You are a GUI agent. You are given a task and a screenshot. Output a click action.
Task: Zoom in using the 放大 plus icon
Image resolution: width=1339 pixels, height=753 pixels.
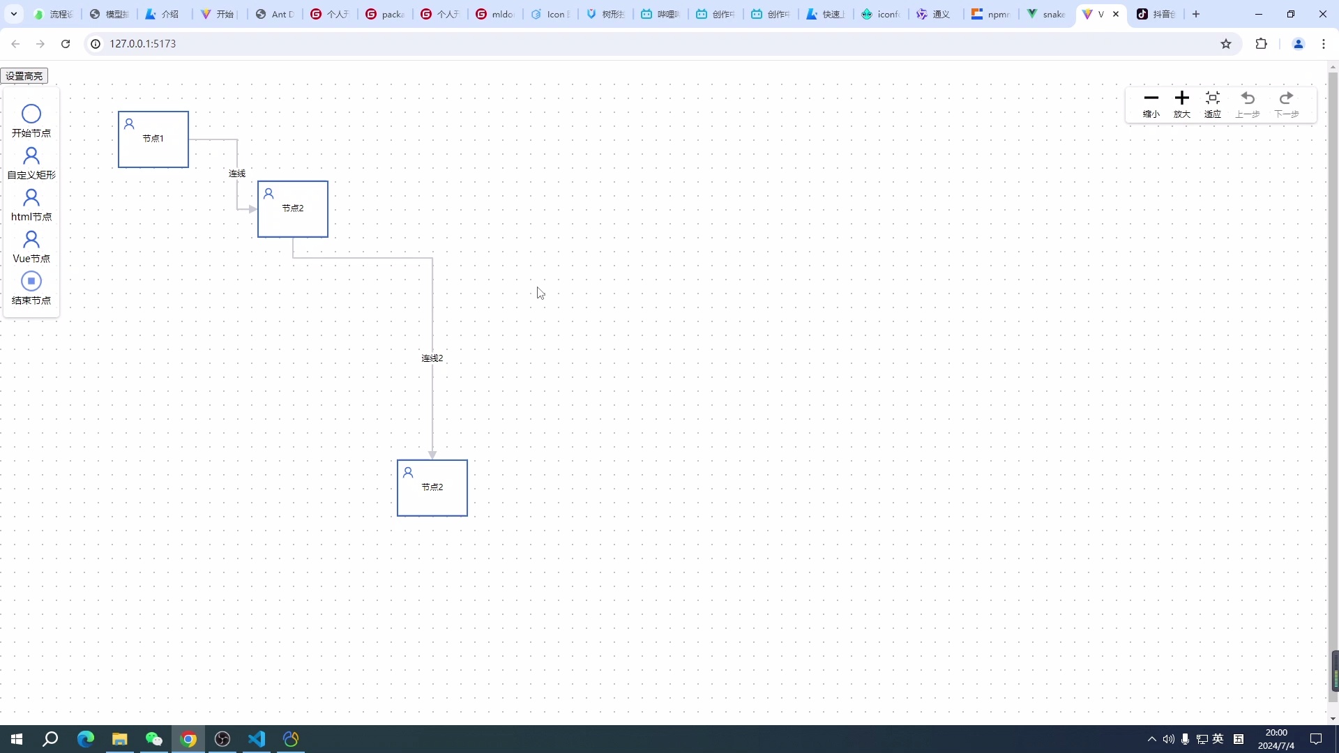point(1181,98)
